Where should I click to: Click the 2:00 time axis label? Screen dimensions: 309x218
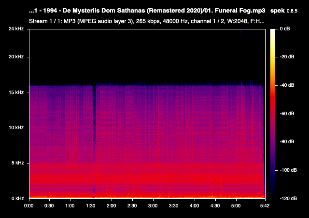point(111,206)
